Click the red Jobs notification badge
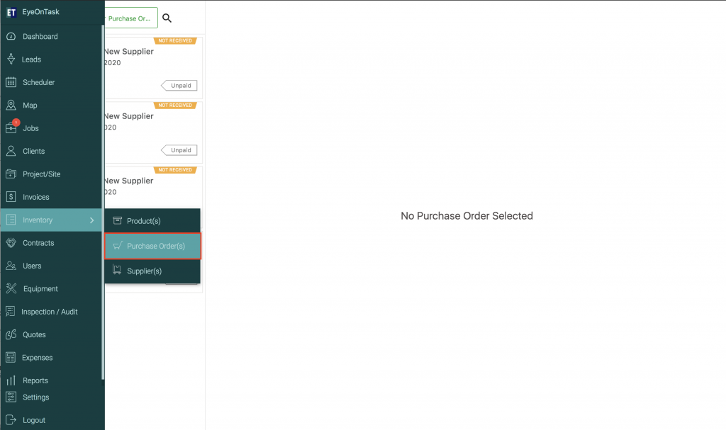Screen dimensions: 726x430 pos(16,122)
